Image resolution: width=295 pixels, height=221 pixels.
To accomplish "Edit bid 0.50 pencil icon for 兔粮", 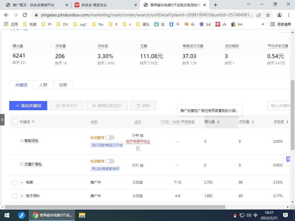I will [x=141, y=182].
